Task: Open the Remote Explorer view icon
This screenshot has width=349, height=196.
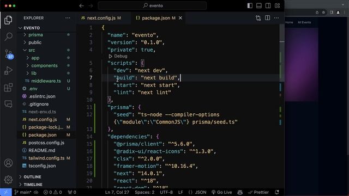Action: coord(8,104)
